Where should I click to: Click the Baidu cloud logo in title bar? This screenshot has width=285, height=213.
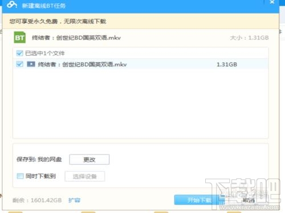click(x=11, y=5)
